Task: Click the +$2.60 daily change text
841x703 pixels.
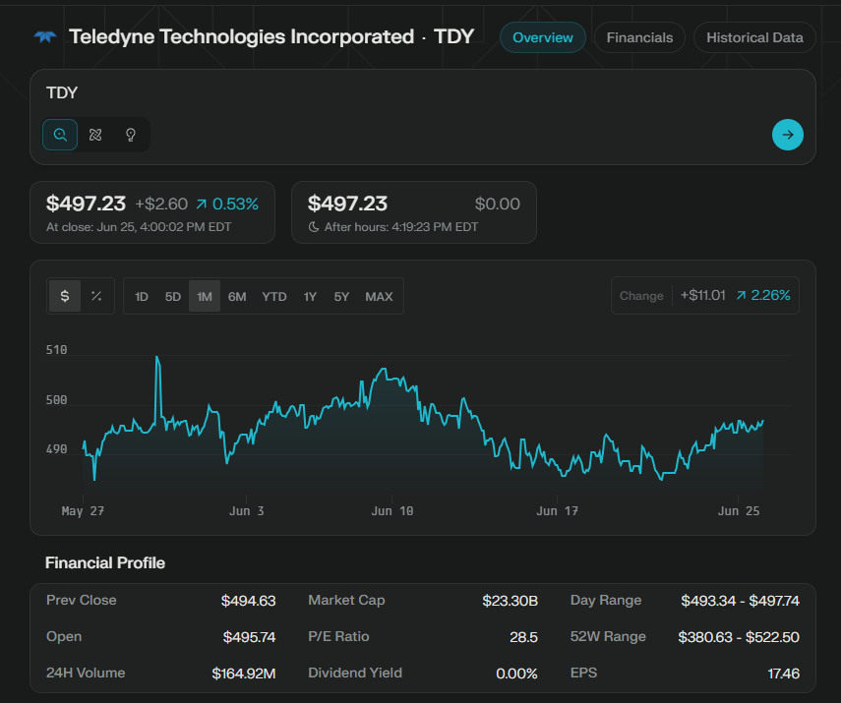Action: (161, 204)
